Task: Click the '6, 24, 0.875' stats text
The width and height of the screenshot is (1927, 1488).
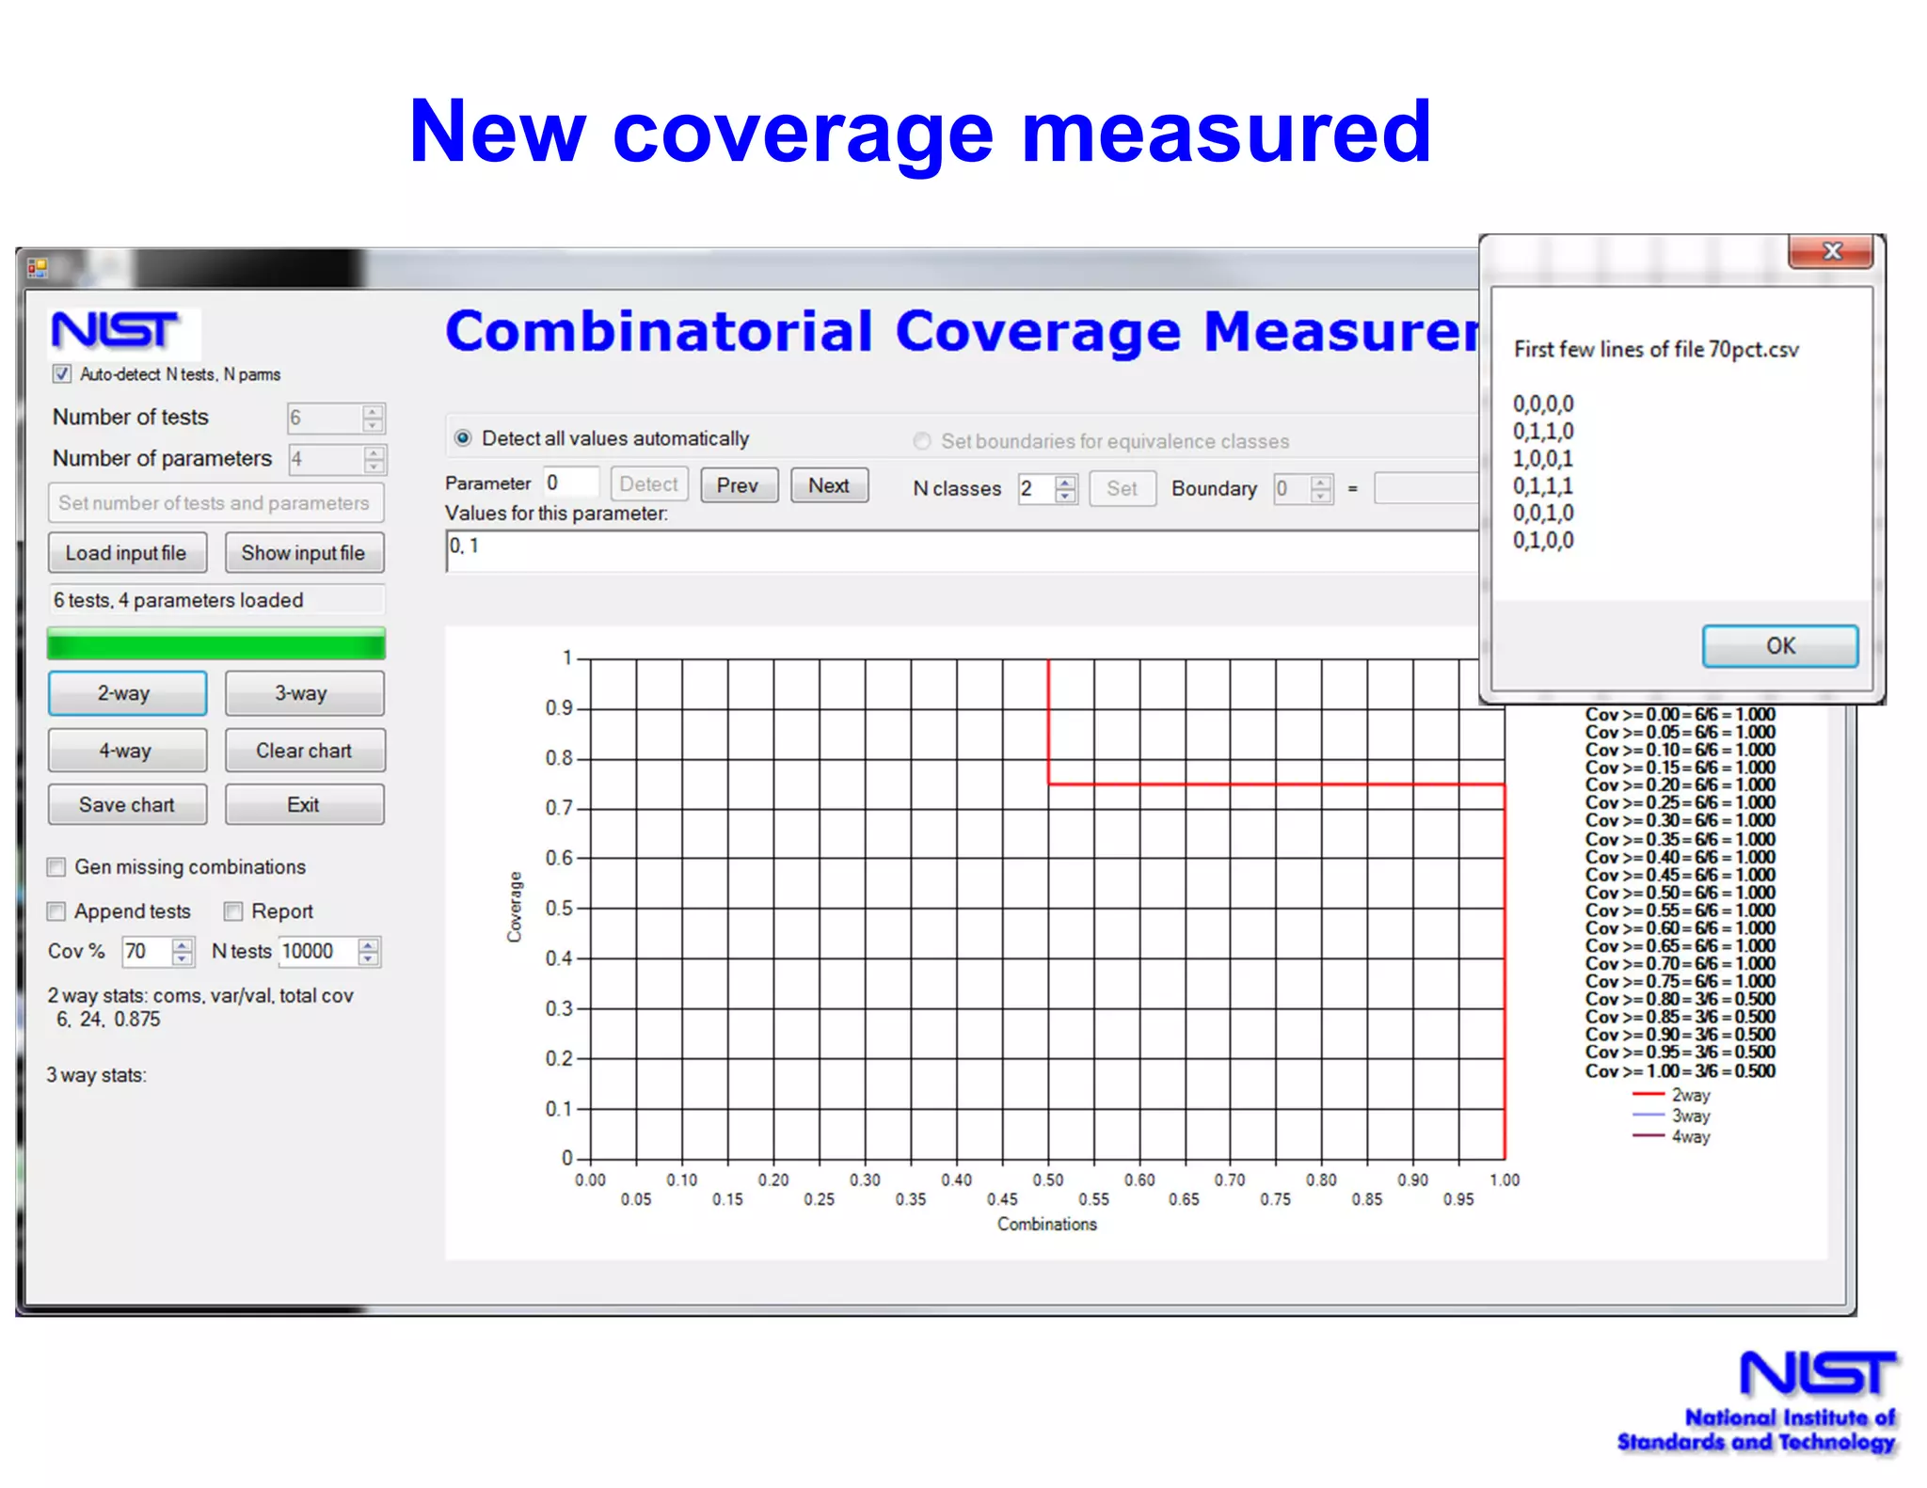Action: point(108,1019)
